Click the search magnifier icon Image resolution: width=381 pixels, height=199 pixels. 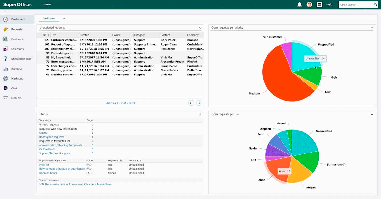point(375,4)
